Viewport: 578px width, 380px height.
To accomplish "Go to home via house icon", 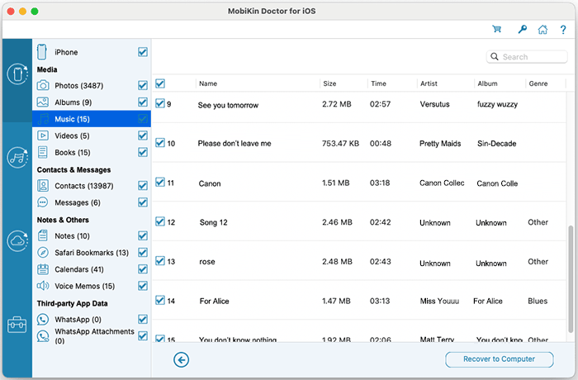I will 542,29.
